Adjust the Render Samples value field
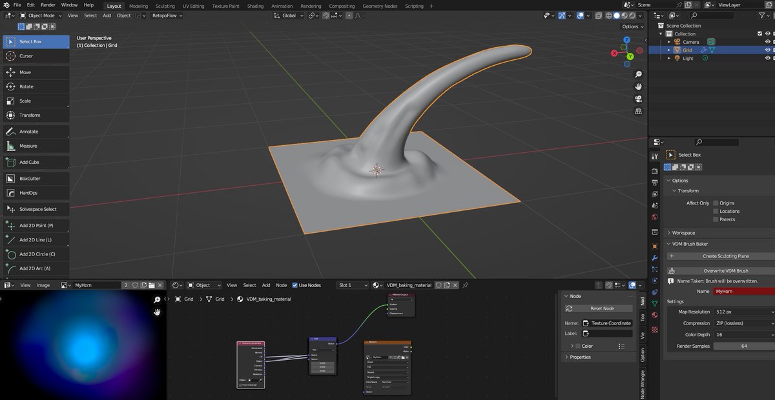Viewport: 775px width, 400px height. point(744,346)
